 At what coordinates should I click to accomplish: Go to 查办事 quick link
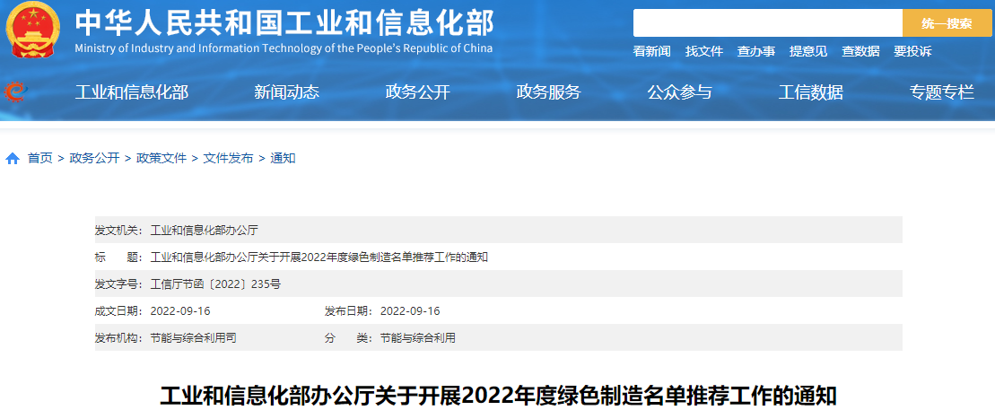click(755, 51)
